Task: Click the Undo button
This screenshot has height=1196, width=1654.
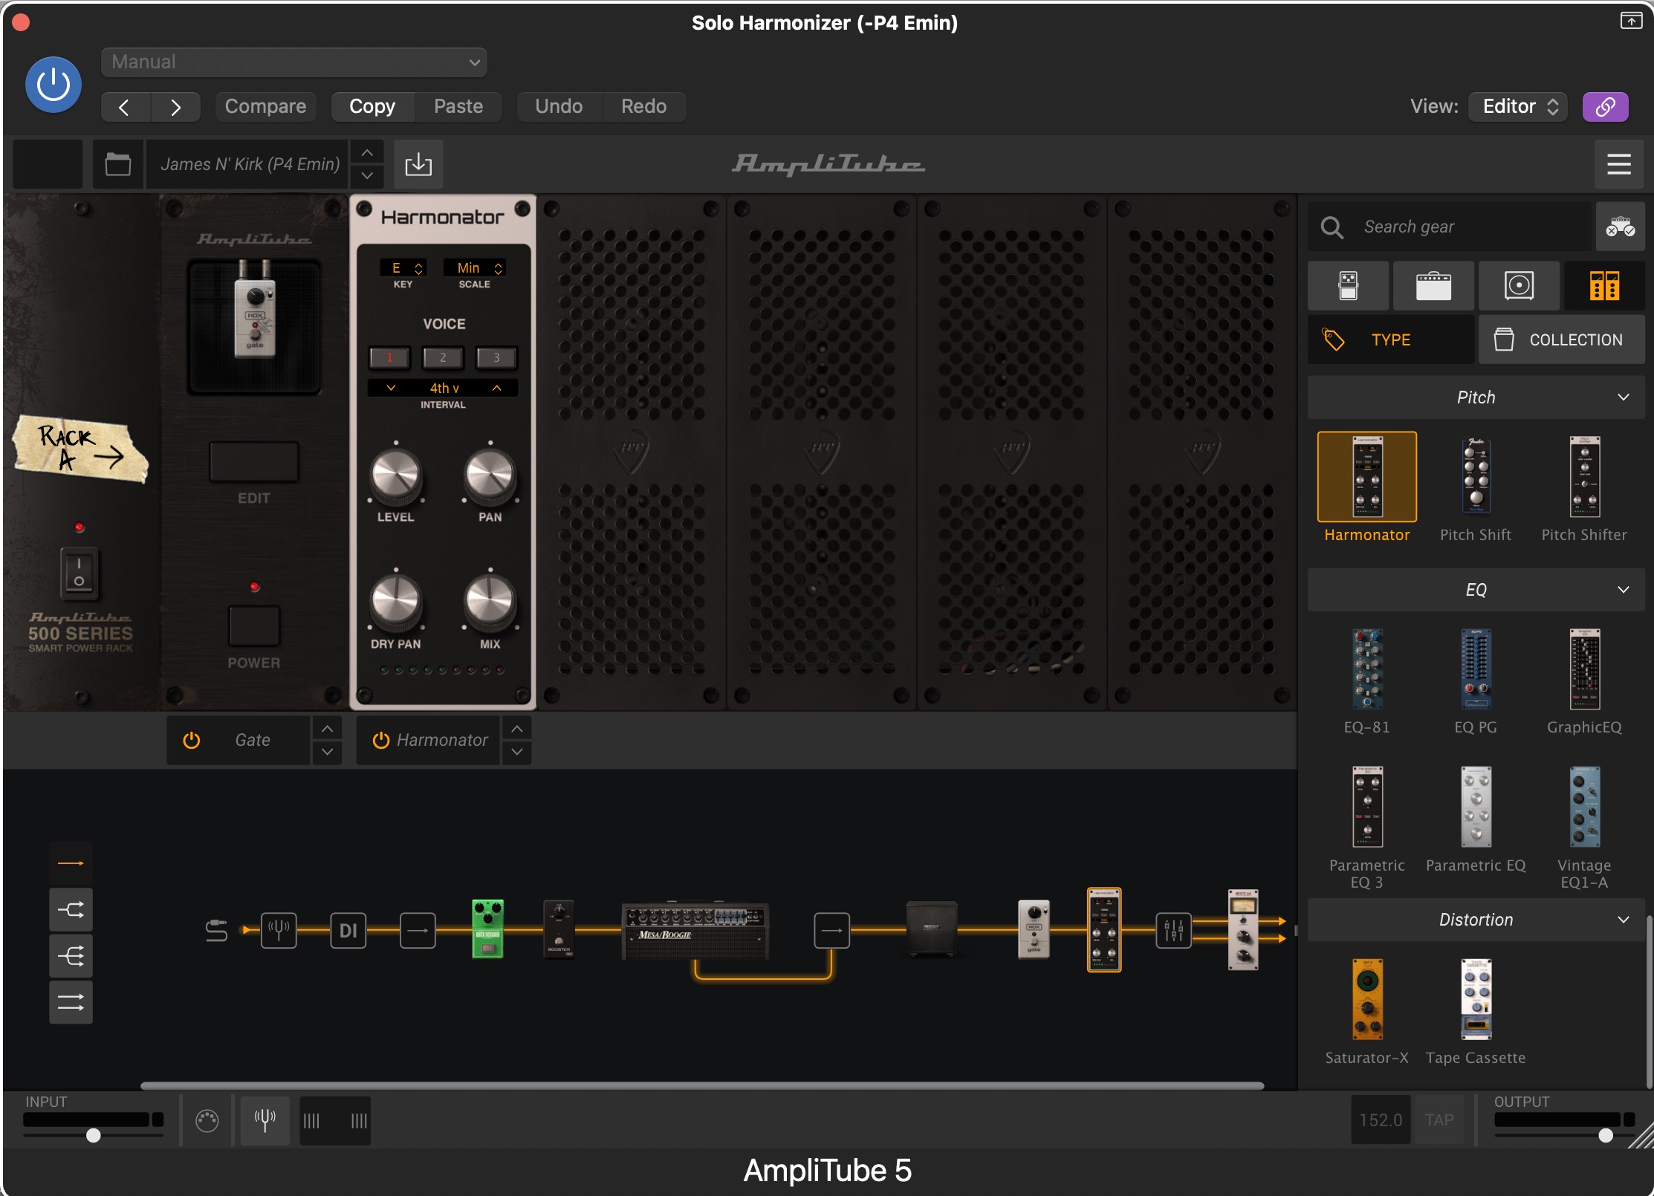Action: [x=559, y=106]
